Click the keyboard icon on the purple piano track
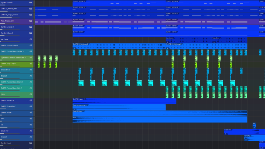This screenshot has width=265, height=149. (x=31, y=21)
